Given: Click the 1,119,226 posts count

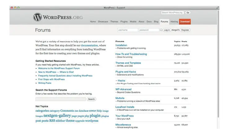Looking at the screenshot, I should coord(186,54).
